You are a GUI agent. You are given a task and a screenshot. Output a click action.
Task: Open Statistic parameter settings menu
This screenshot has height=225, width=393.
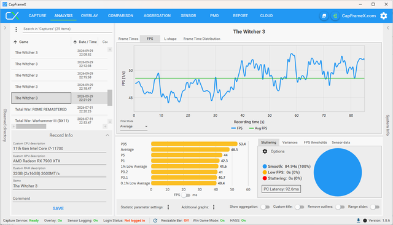168,207
